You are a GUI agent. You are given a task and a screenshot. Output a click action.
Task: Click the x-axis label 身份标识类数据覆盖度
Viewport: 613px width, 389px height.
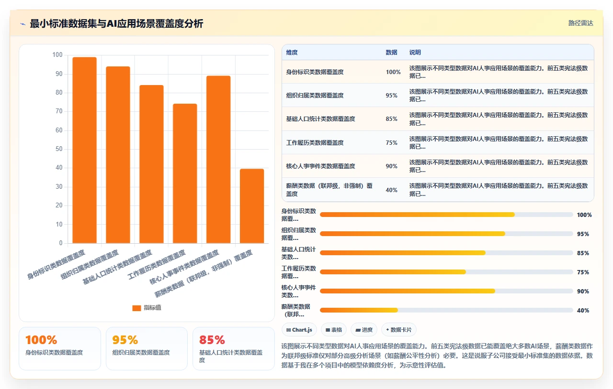pyautogui.click(x=56, y=264)
